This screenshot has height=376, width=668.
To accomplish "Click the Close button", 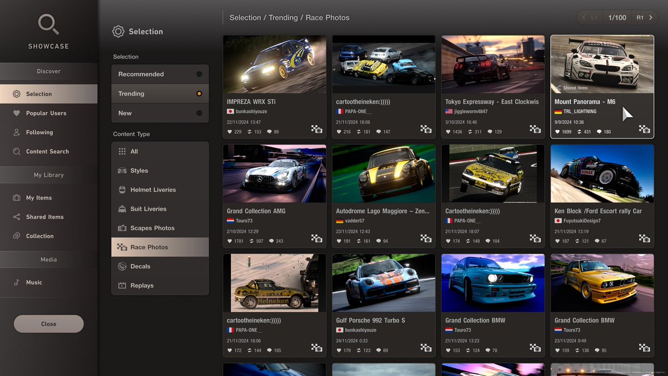I will tap(48, 324).
